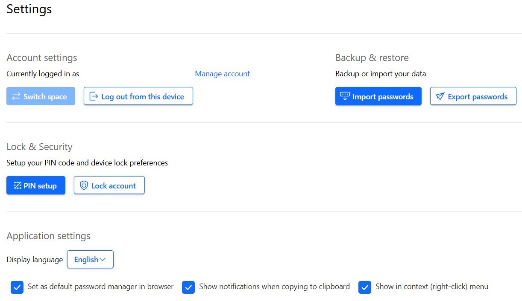Click the PIN pattern icon
This screenshot has height=301, width=522.
pos(18,185)
